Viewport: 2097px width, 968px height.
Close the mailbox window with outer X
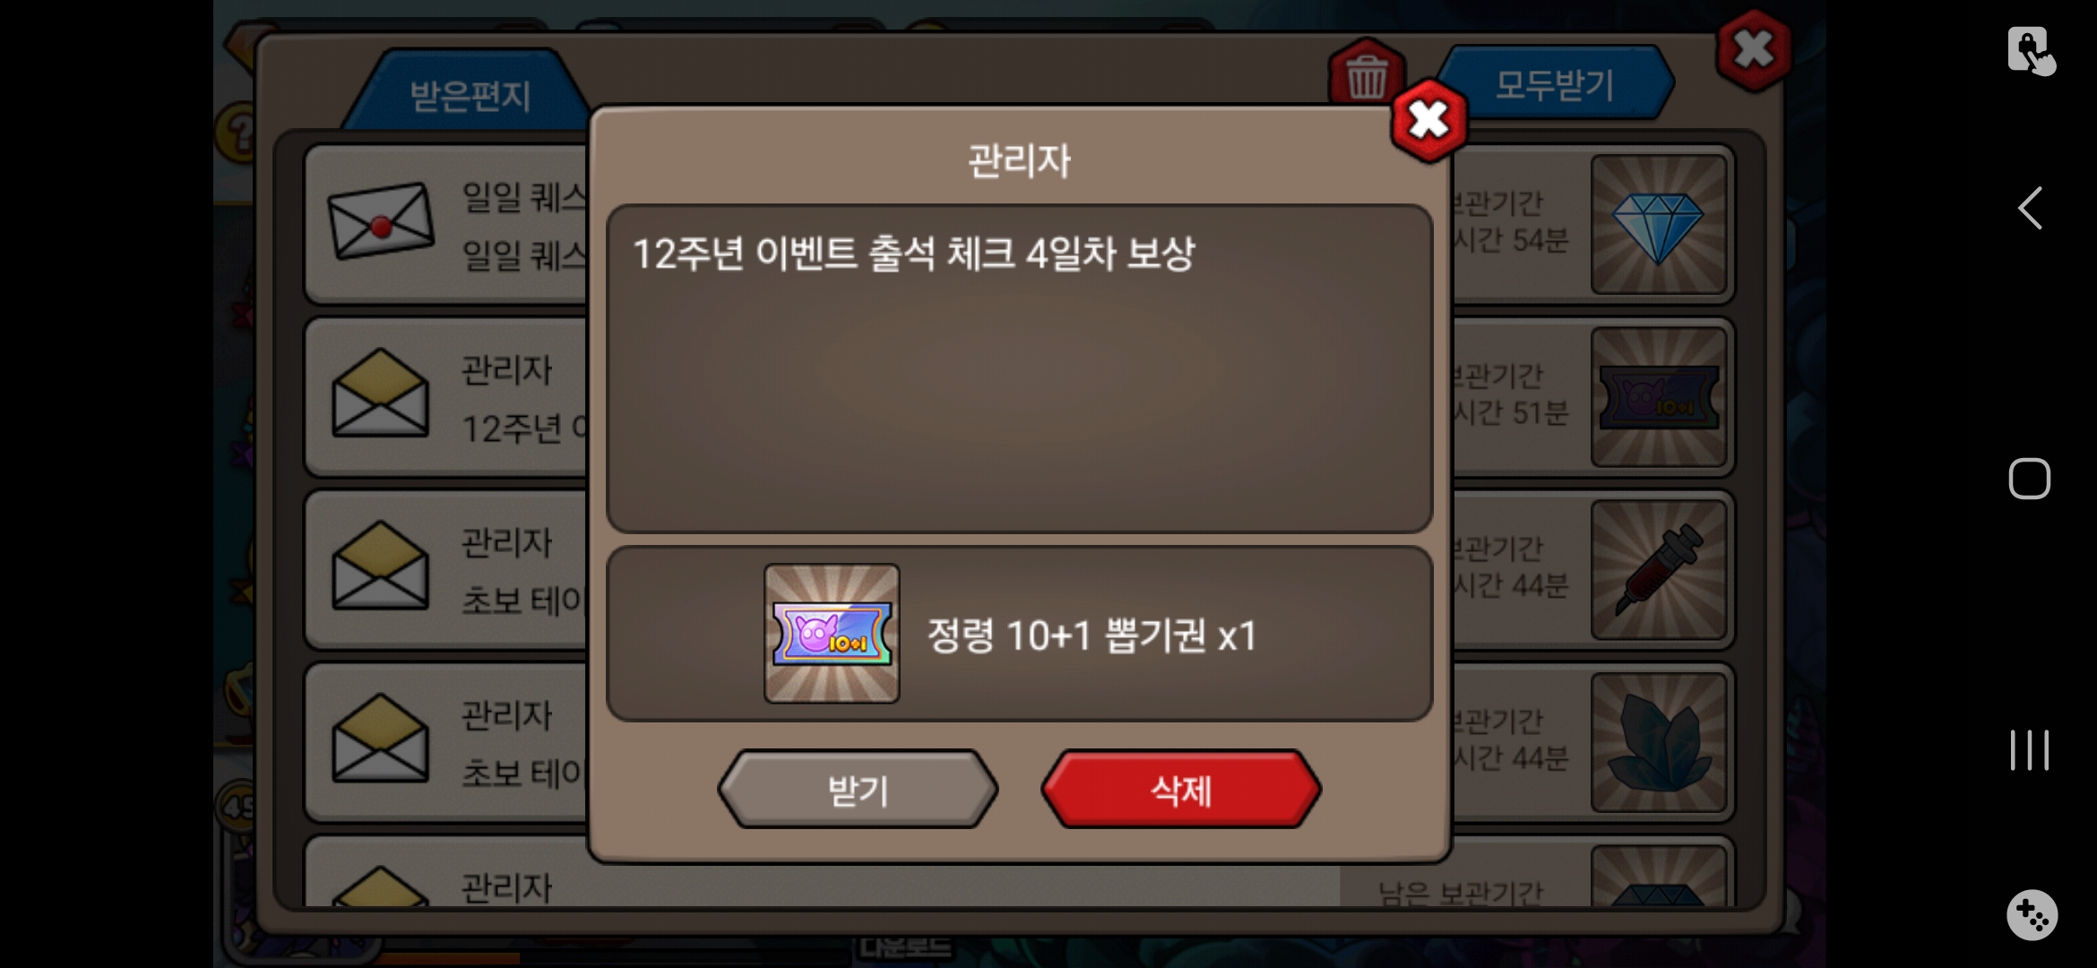[1753, 50]
